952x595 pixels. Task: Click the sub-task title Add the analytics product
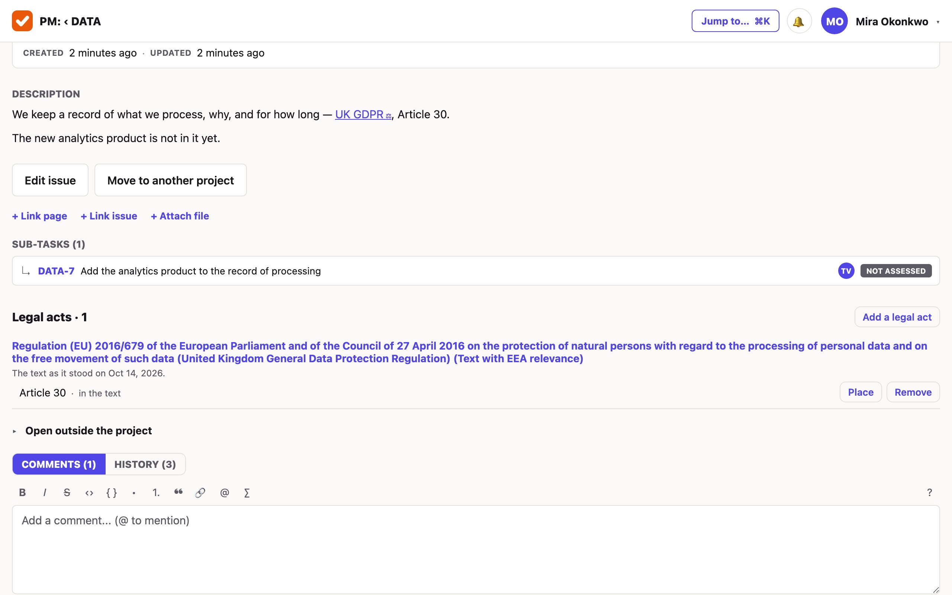201,271
